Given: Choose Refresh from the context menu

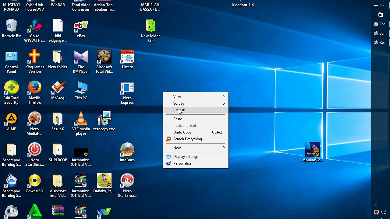Looking at the screenshot, I should [x=196, y=110].
